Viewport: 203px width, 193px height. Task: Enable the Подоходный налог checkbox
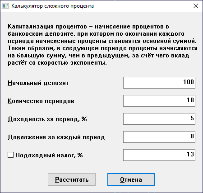10,155
